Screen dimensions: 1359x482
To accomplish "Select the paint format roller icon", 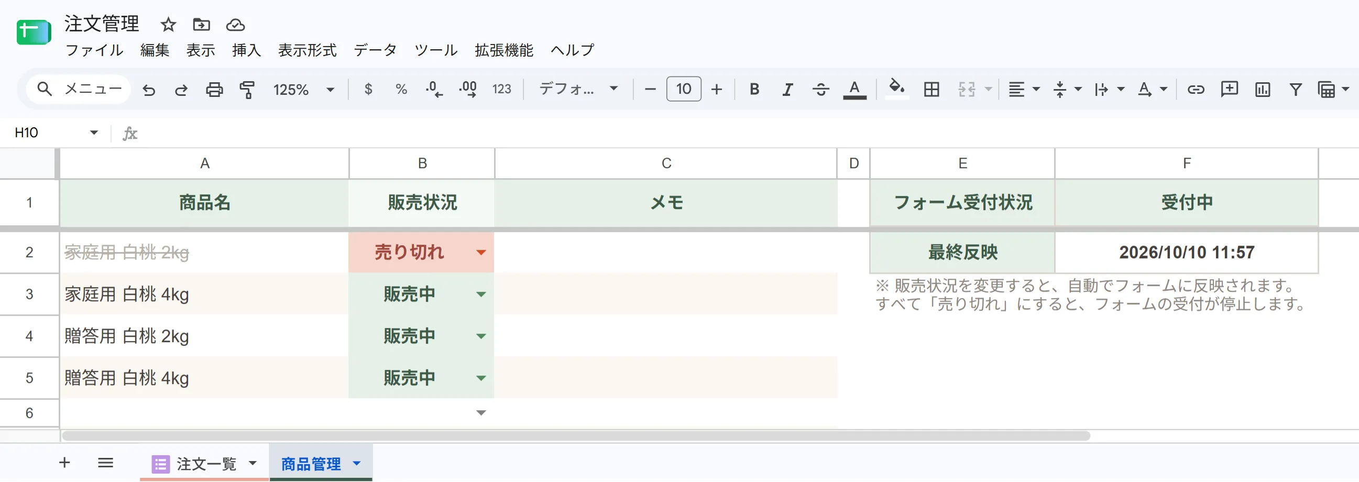I will [247, 90].
